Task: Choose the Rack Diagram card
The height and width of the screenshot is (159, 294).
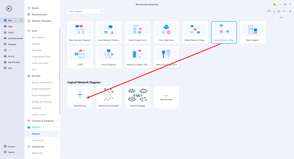Action: (x=253, y=32)
